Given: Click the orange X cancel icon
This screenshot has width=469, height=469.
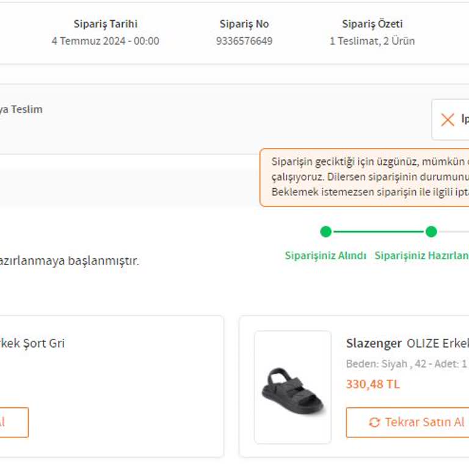Looking at the screenshot, I should click(x=448, y=120).
